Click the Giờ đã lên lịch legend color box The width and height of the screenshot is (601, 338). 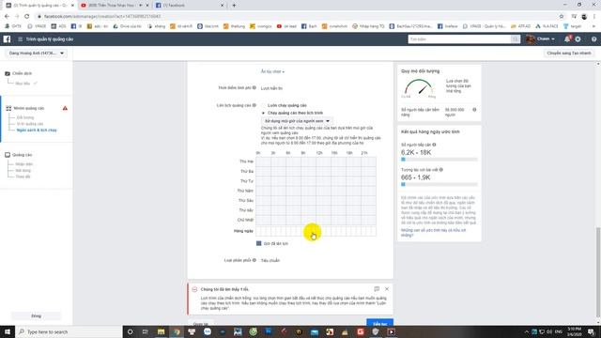[259, 243]
